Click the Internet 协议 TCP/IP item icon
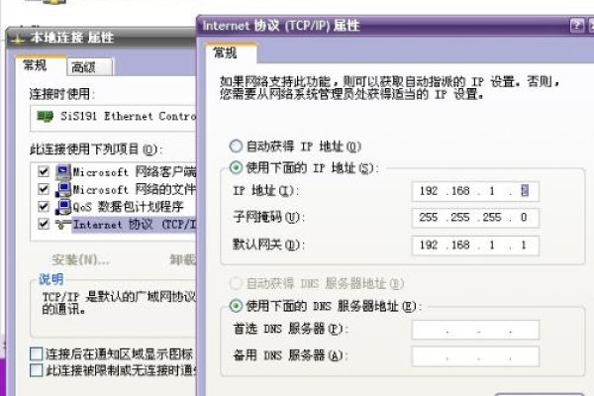 pyautogui.click(x=63, y=225)
